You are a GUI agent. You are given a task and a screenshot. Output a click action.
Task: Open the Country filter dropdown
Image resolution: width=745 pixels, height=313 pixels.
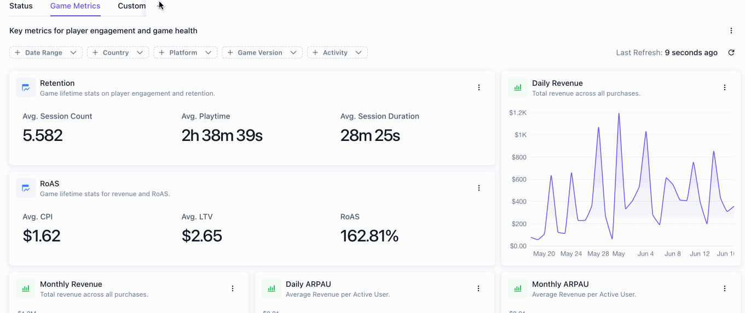[118, 52]
